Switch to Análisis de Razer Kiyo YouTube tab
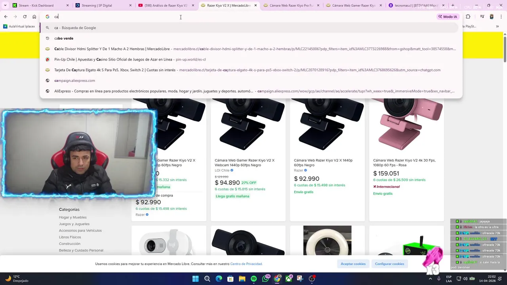 166,6
